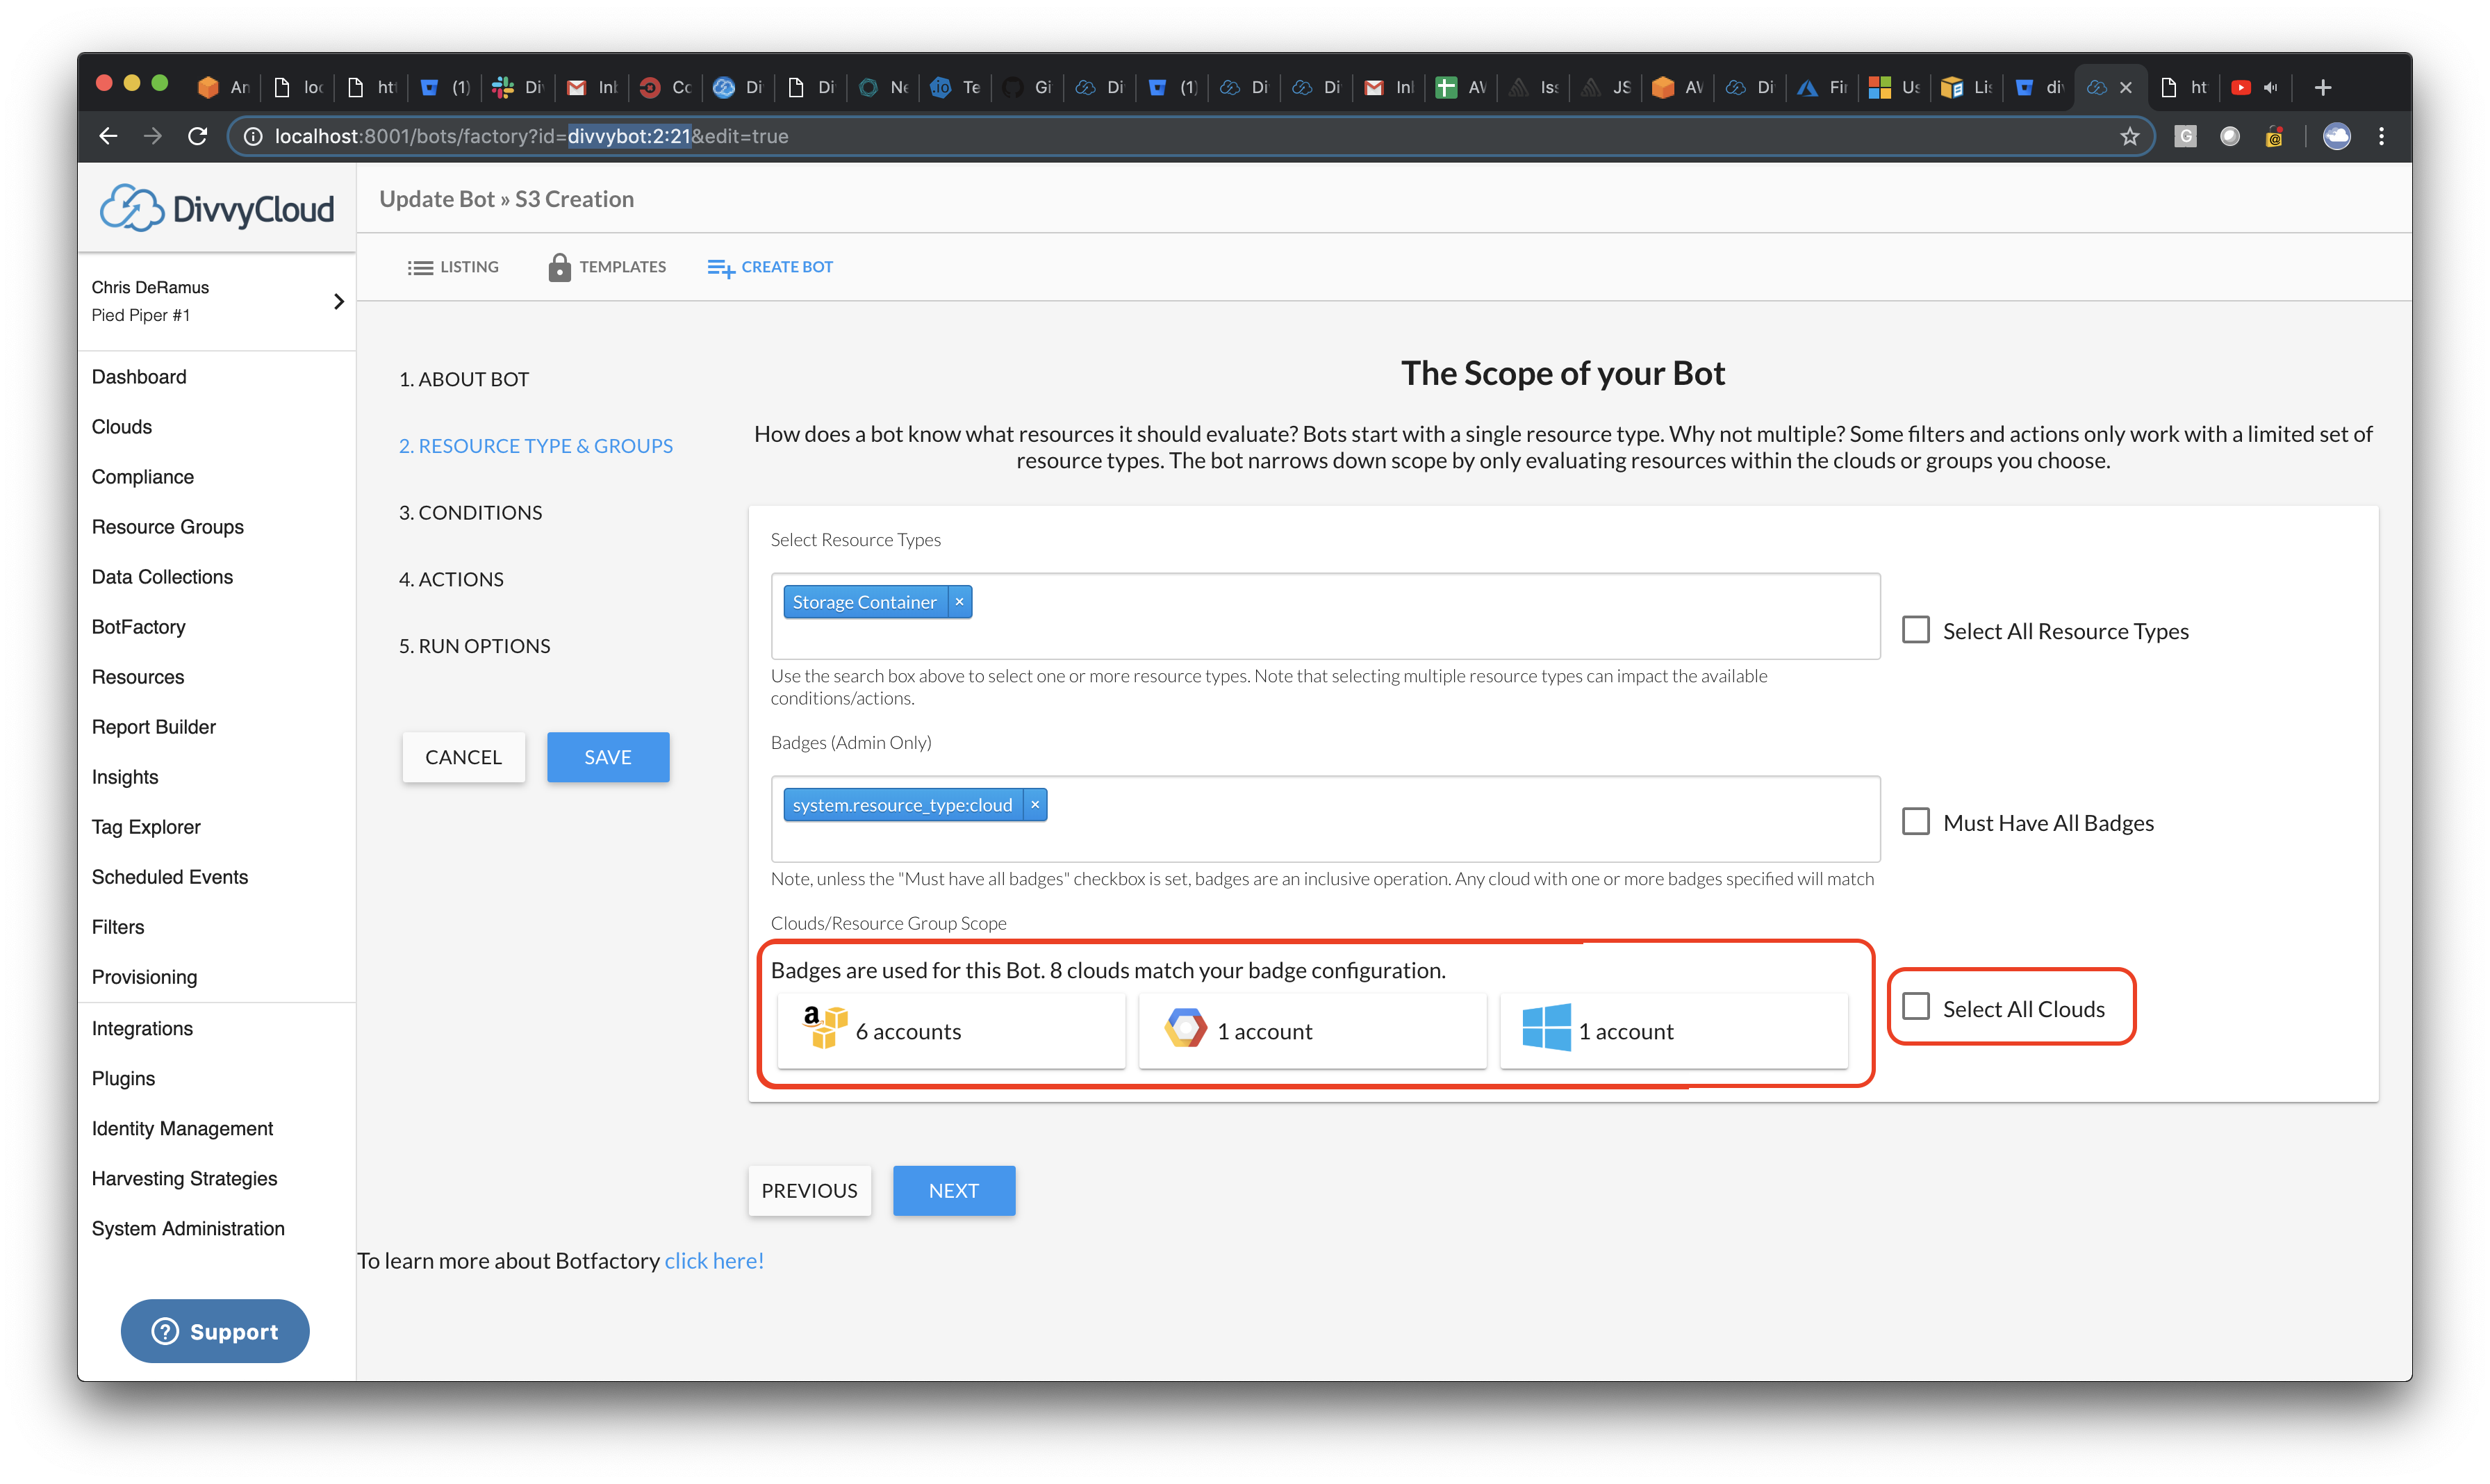Viewport: 2490px width, 1484px height.
Task: Open Templates via the lock icon
Action: tap(559, 267)
